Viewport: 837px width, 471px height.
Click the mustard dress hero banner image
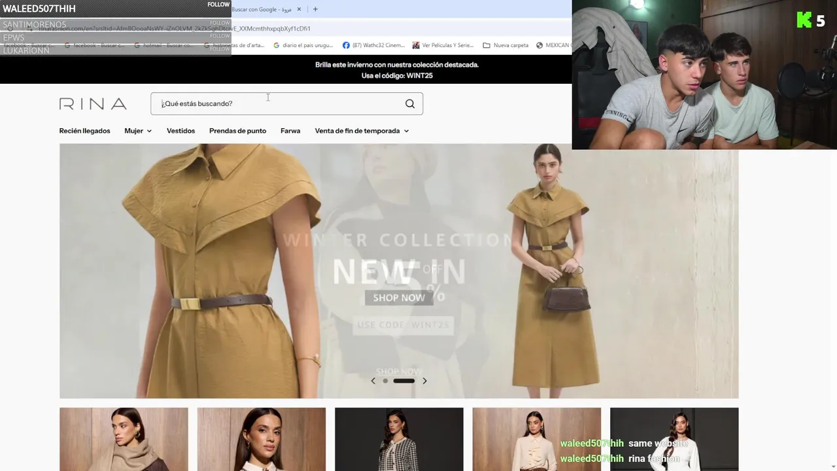point(399,271)
